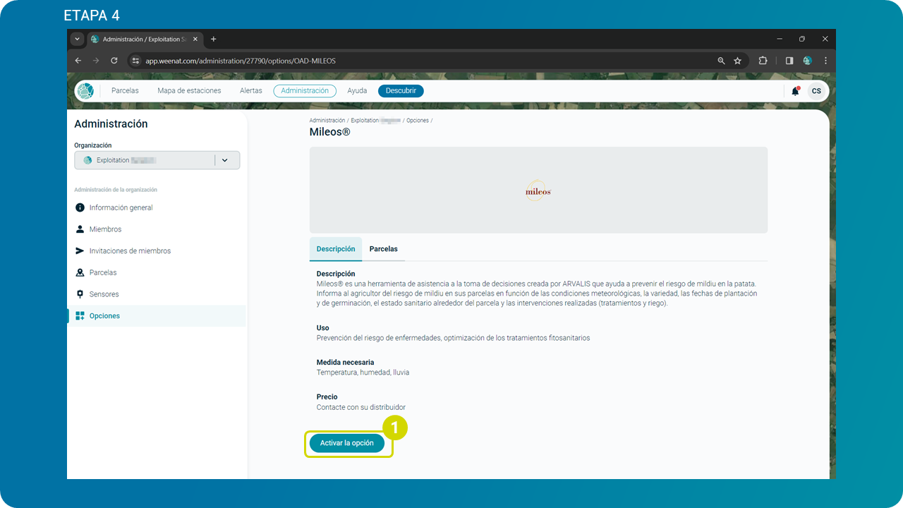
Task: Open the Chrome profile icon
Action: (807, 61)
